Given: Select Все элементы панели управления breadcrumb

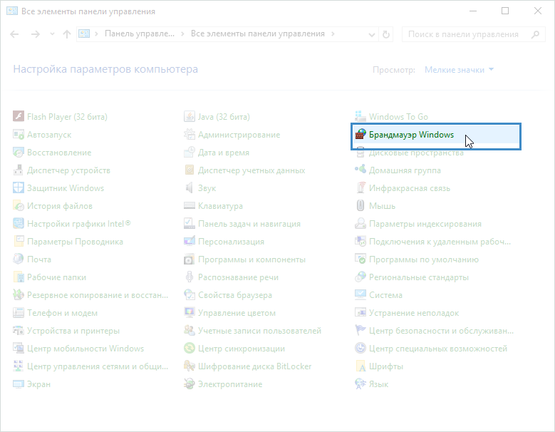Looking at the screenshot, I should tap(257, 34).
